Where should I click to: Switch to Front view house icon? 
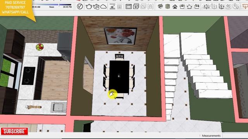(175, 7)
